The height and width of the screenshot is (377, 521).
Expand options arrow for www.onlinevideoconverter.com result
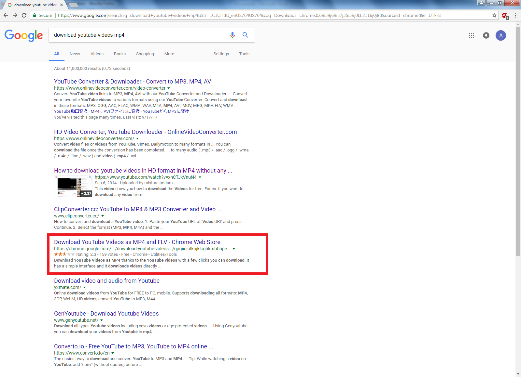(x=137, y=138)
